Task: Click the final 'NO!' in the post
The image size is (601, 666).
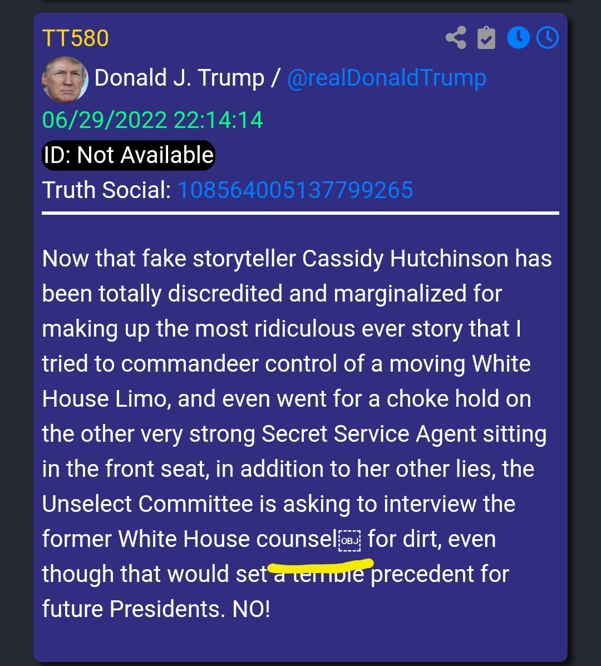Action: 251,609
